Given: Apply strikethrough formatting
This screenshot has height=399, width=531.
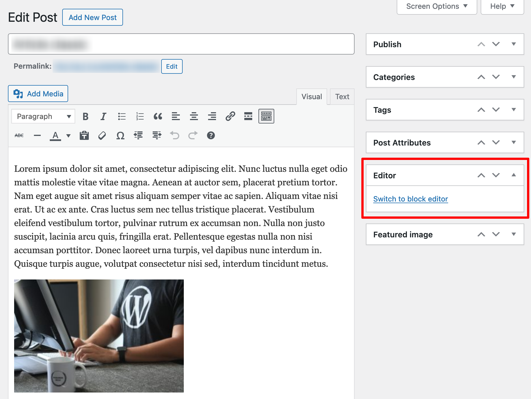Looking at the screenshot, I should pos(19,135).
